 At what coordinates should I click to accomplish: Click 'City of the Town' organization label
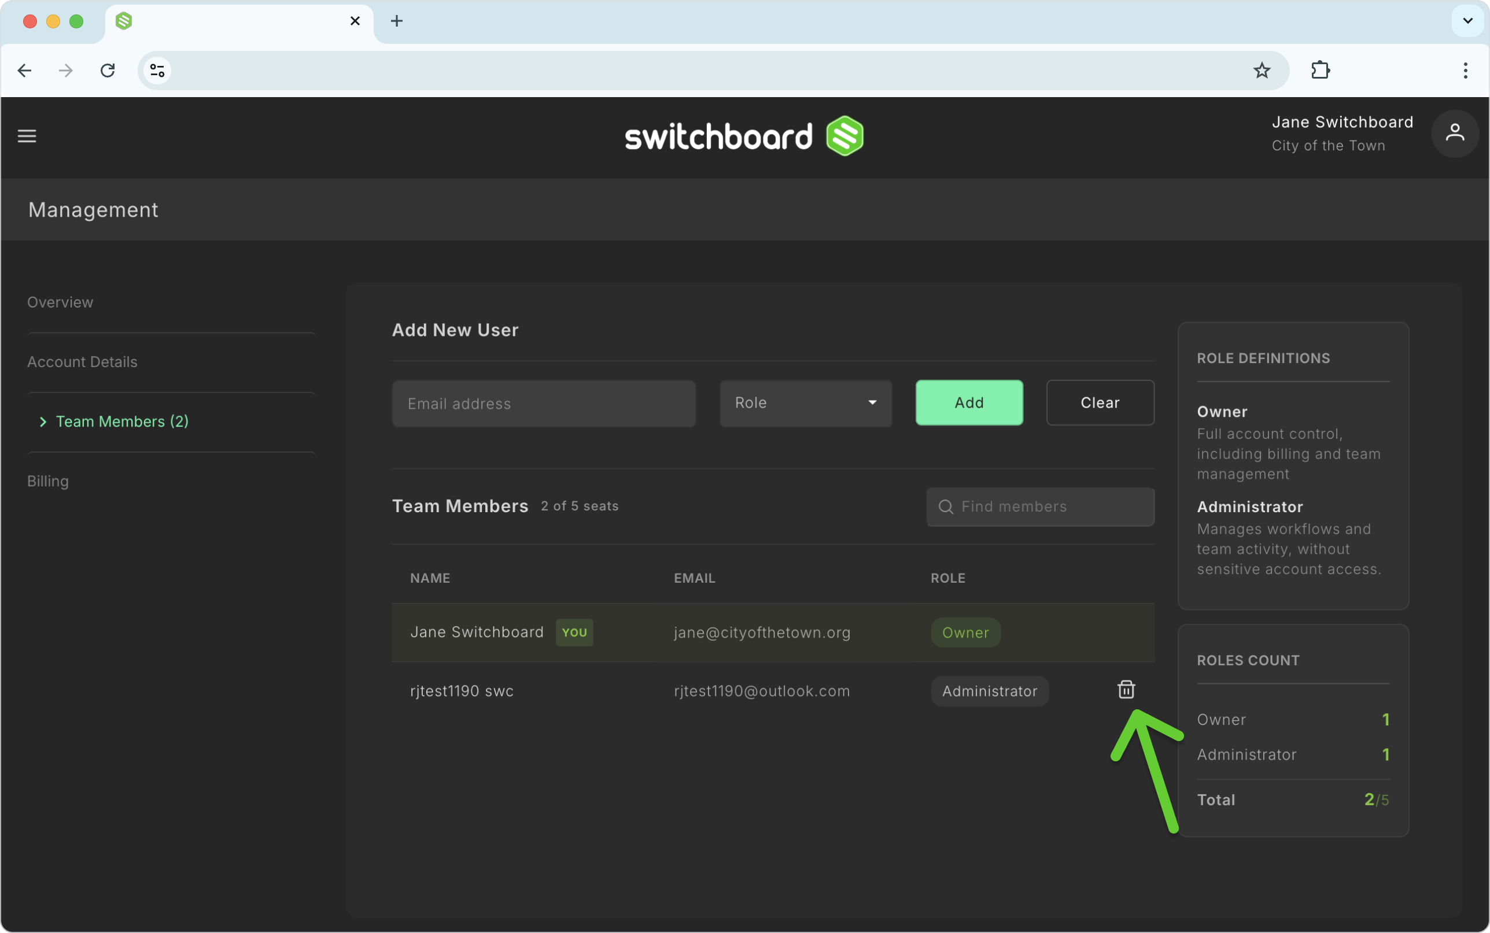click(x=1328, y=146)
